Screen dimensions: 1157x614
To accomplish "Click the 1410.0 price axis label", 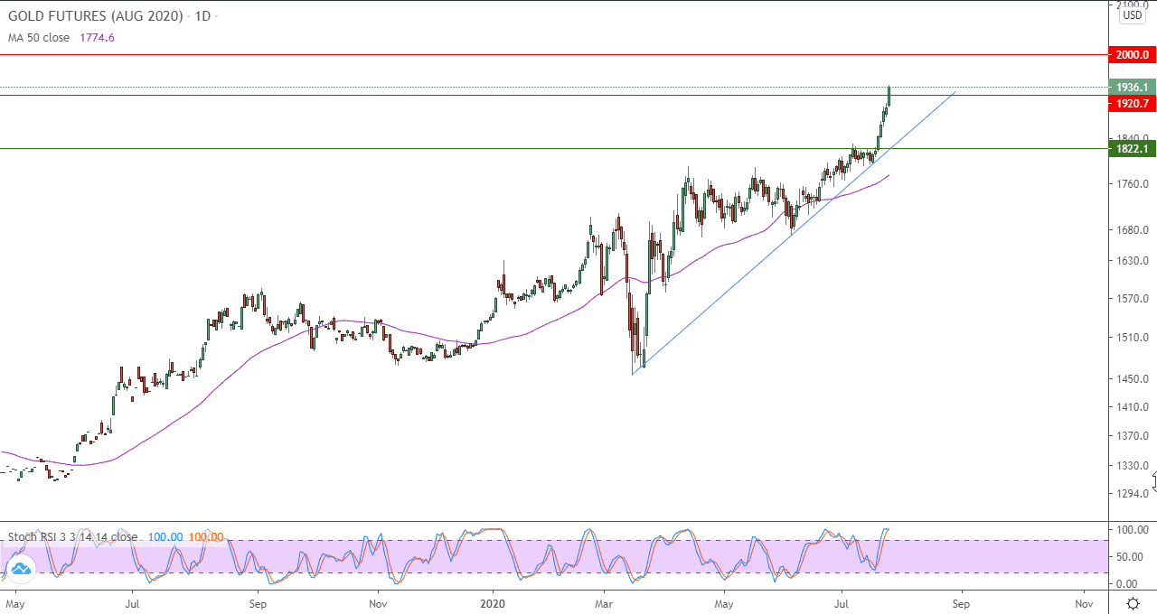I will 1132,407.
